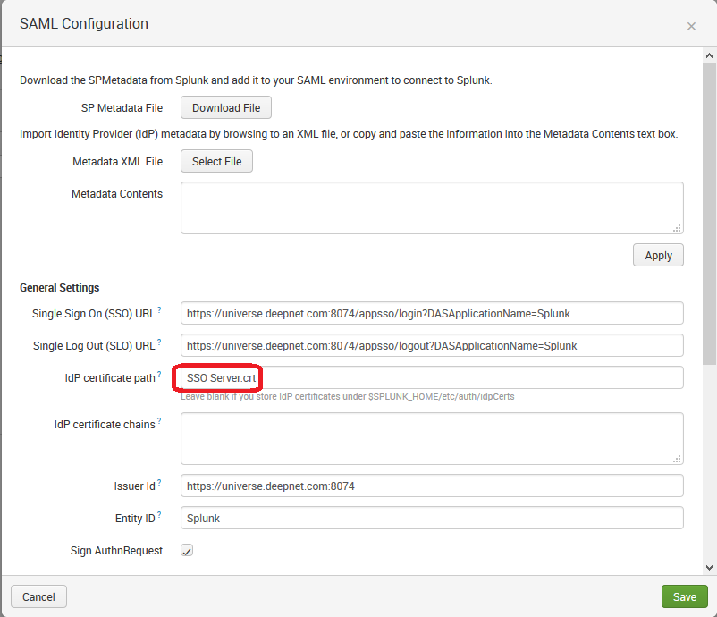This screenshot has width=717, height=617.
Task: Focus the Single Sign On URL field
Action: pyautogui.click(x=432, y=313)
